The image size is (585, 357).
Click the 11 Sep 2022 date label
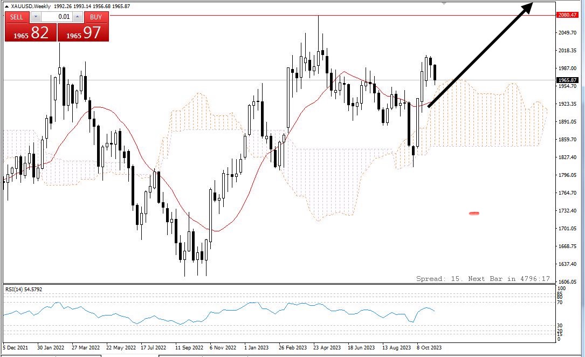tap(189, 348)
